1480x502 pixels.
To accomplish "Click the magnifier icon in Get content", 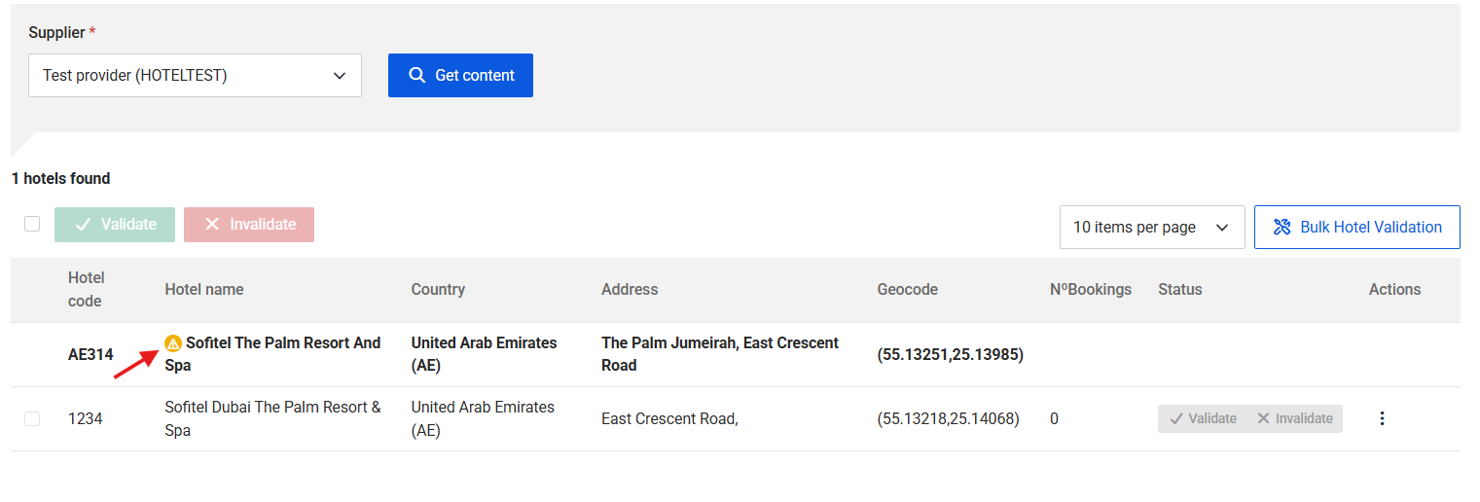I will pos(417,75).
